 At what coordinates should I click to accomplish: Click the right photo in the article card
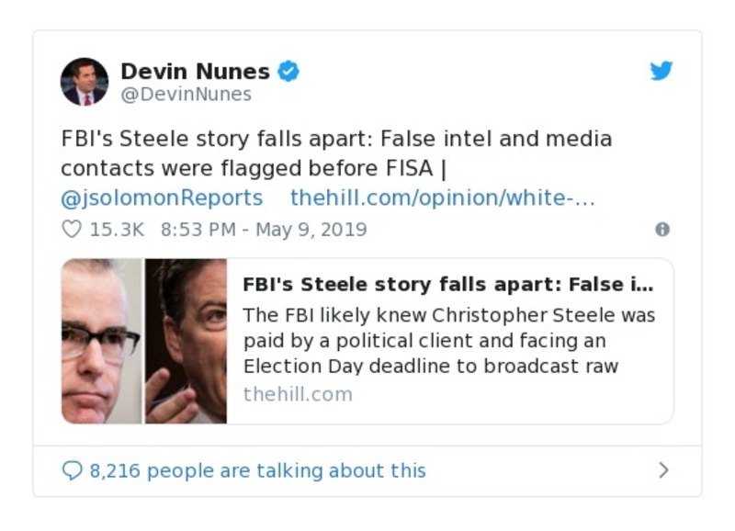(186, 341)
